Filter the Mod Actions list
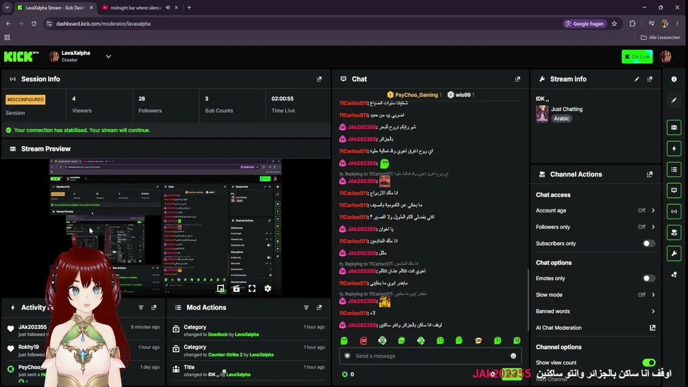688x387 pixels. point(306,307)
